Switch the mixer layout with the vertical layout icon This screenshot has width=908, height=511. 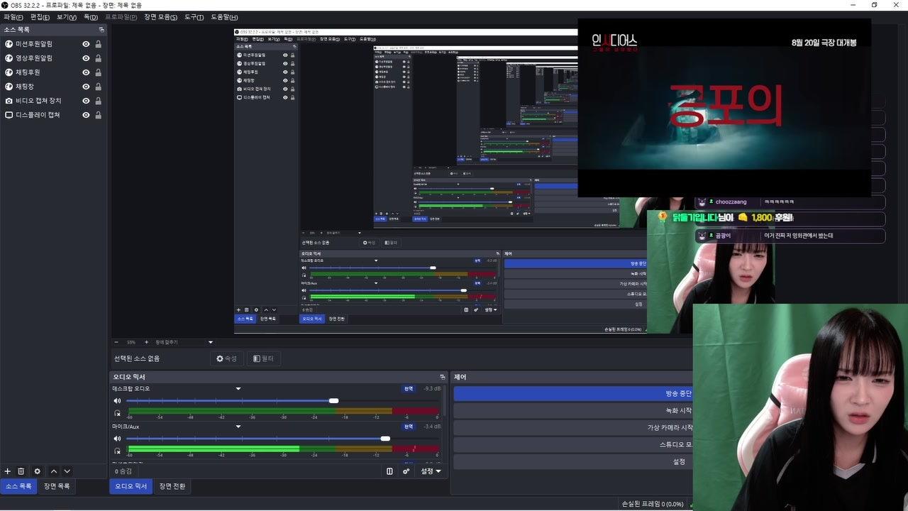(x=389, y=471)
